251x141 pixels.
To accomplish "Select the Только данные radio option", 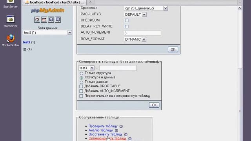I will pyautogui.click(x=81, y=82).
